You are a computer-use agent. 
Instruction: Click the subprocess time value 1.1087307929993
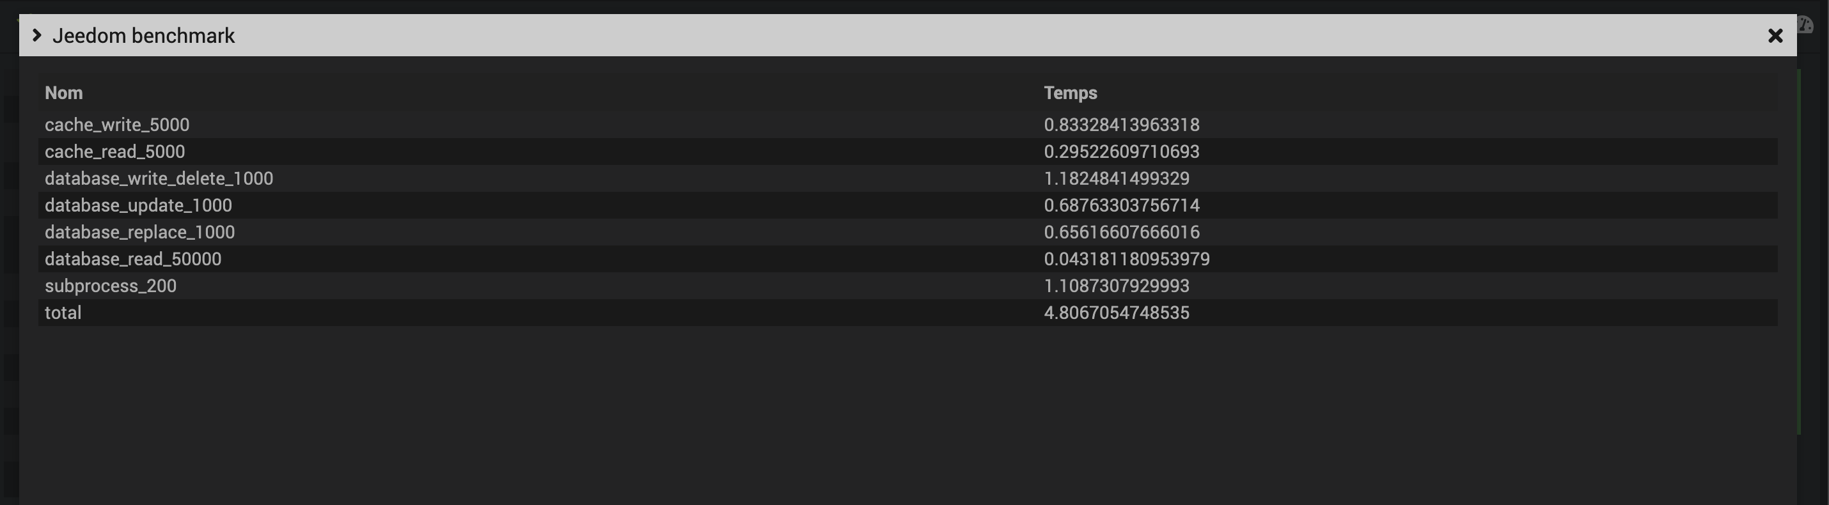coord(1116,286)
